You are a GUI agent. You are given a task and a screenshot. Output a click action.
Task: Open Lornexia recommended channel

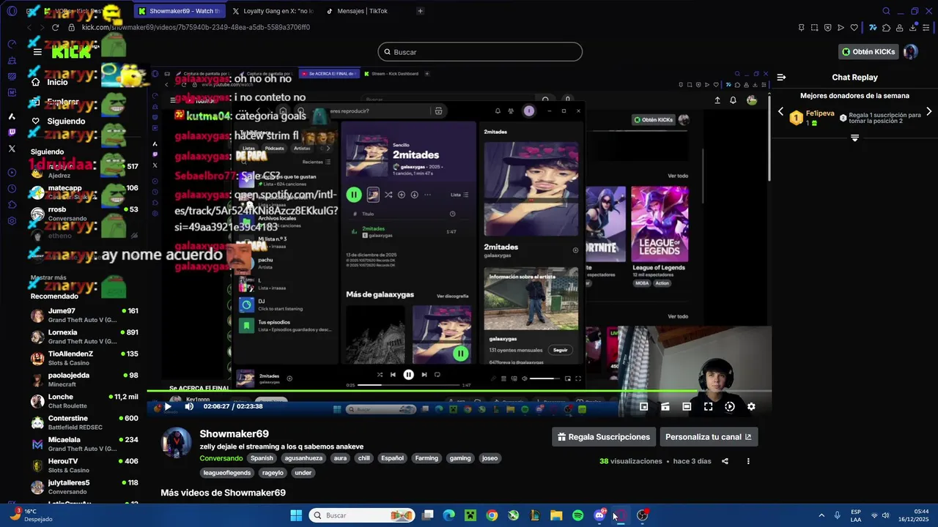(84, 337)
